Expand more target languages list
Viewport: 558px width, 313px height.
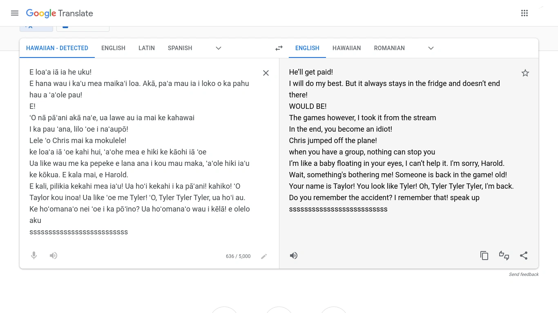[x=431, y=48]
